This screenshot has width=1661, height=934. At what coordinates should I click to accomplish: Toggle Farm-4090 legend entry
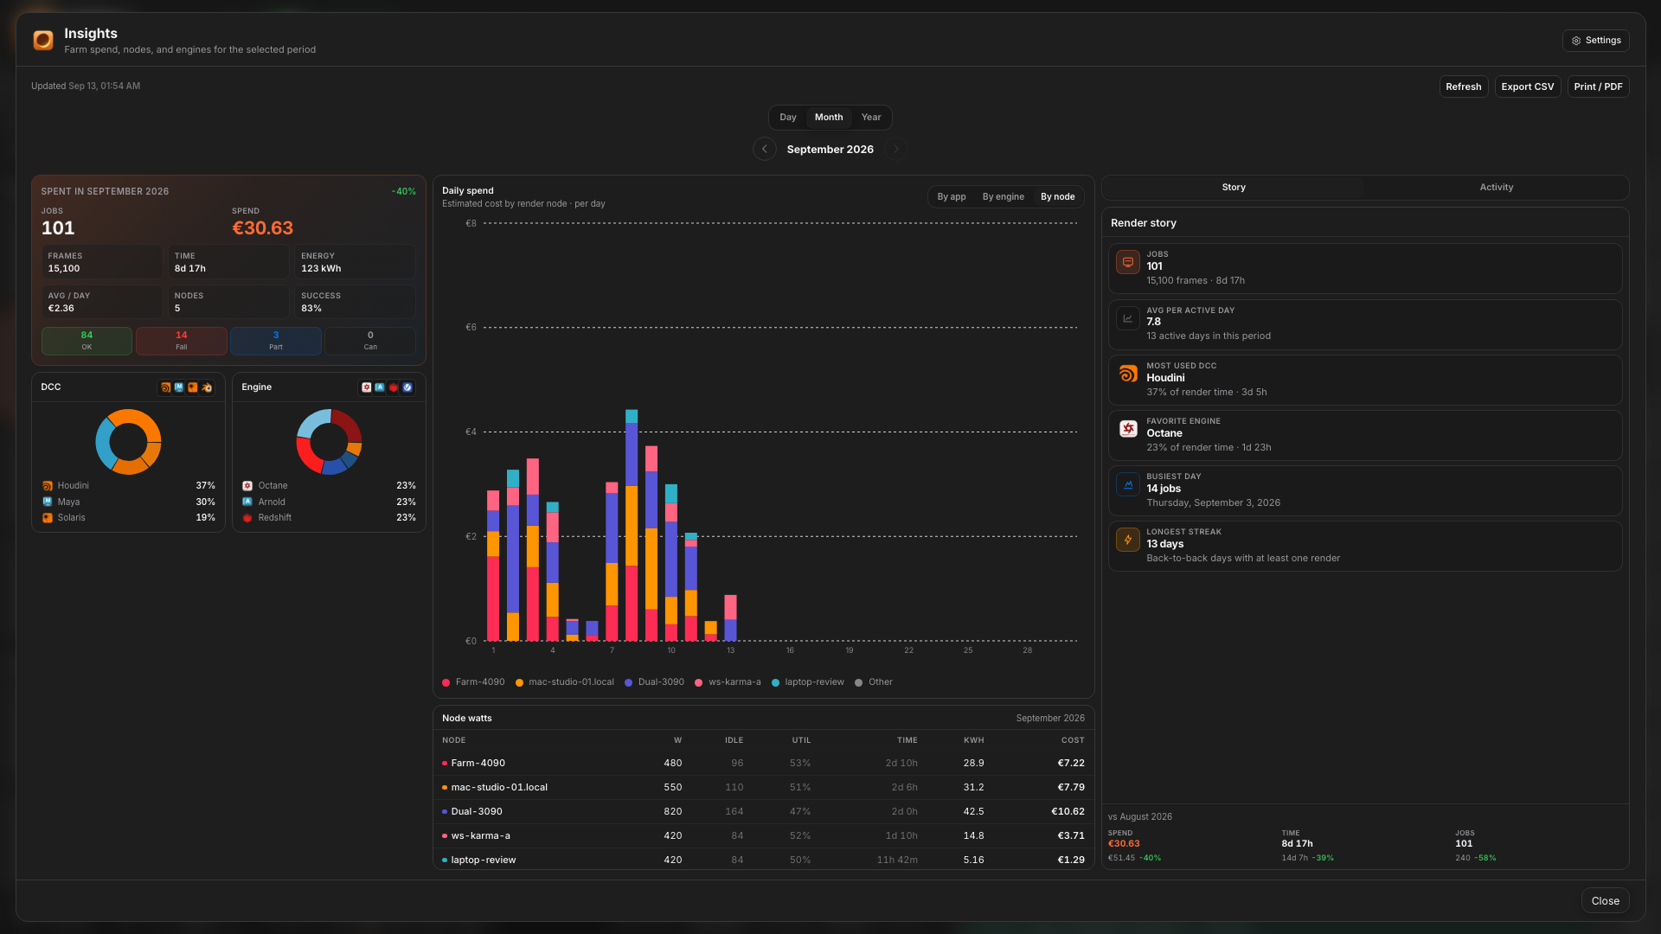[473, 682]
